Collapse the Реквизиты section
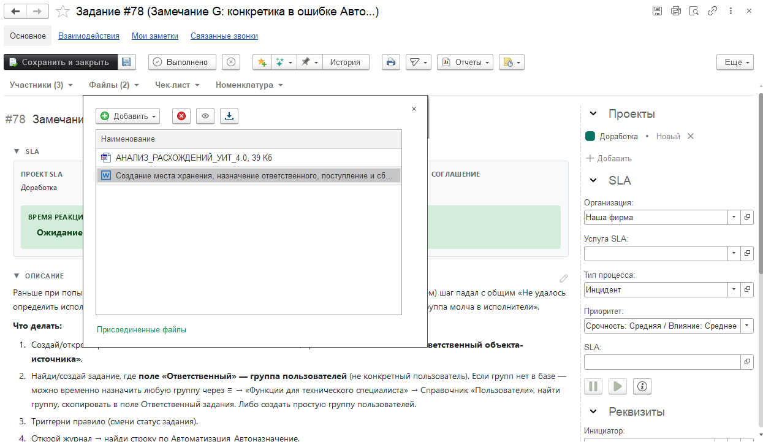 coord(593,412)
